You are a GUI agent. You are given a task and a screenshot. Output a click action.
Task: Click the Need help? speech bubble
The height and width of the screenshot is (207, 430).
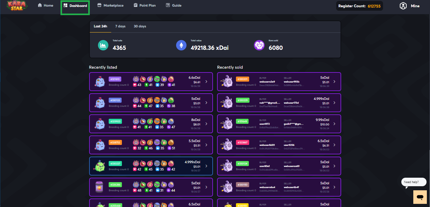point(413,182)
